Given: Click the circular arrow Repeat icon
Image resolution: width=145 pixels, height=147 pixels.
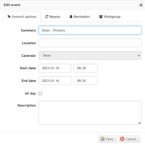Looking at the screenshot, I should coord(47,16).
